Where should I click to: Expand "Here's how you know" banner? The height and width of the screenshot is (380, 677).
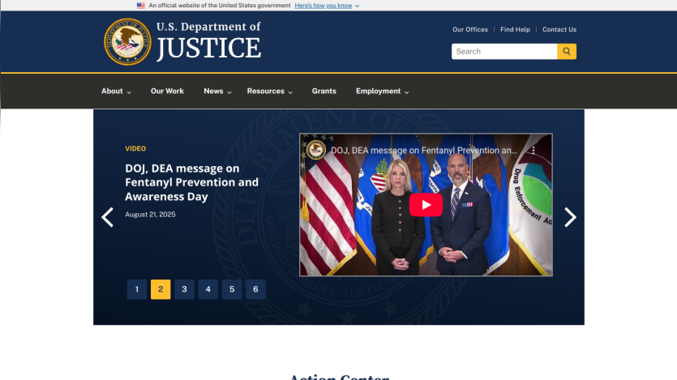pos(327,6)
